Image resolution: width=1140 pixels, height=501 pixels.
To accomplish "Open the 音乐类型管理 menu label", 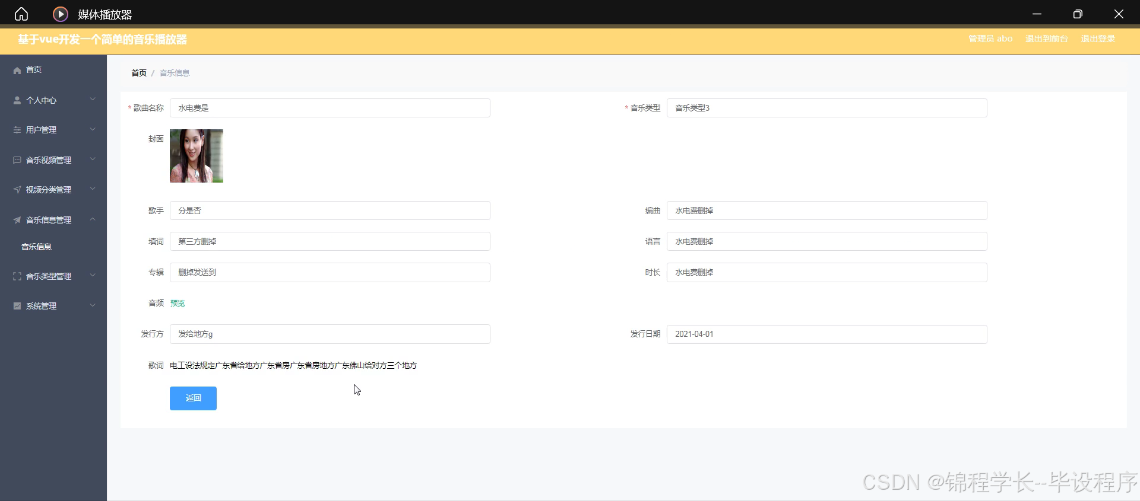I will [49, 276].
